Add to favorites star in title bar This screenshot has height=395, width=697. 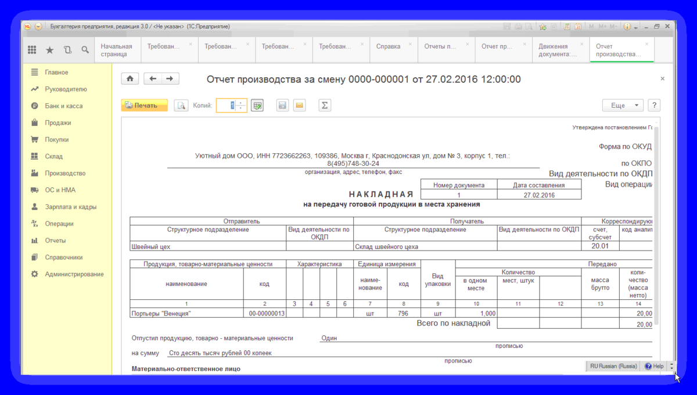(543, 27)
